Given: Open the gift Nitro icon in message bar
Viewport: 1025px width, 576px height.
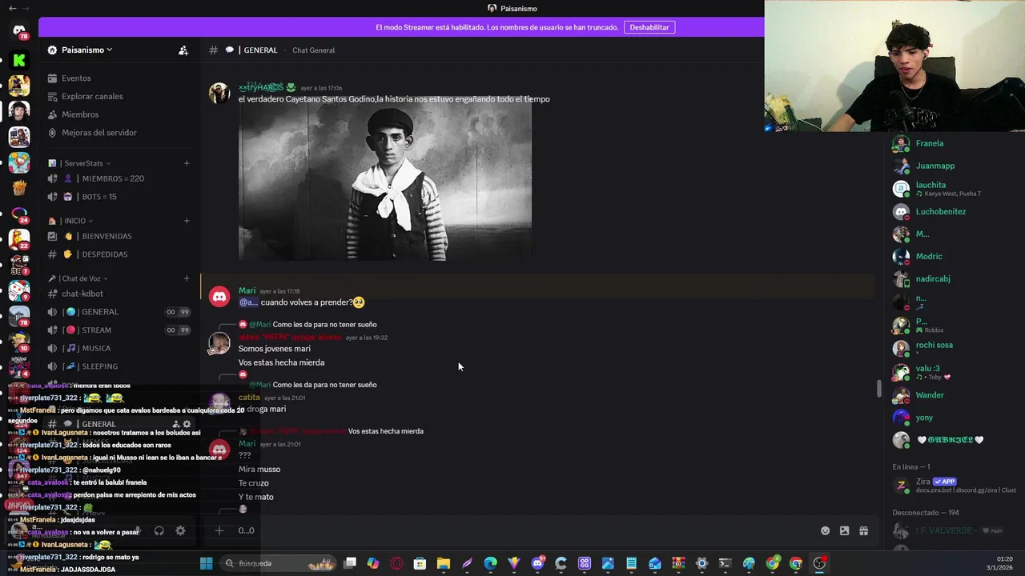Looking at the screenshot, I should [x=863, y=530].
